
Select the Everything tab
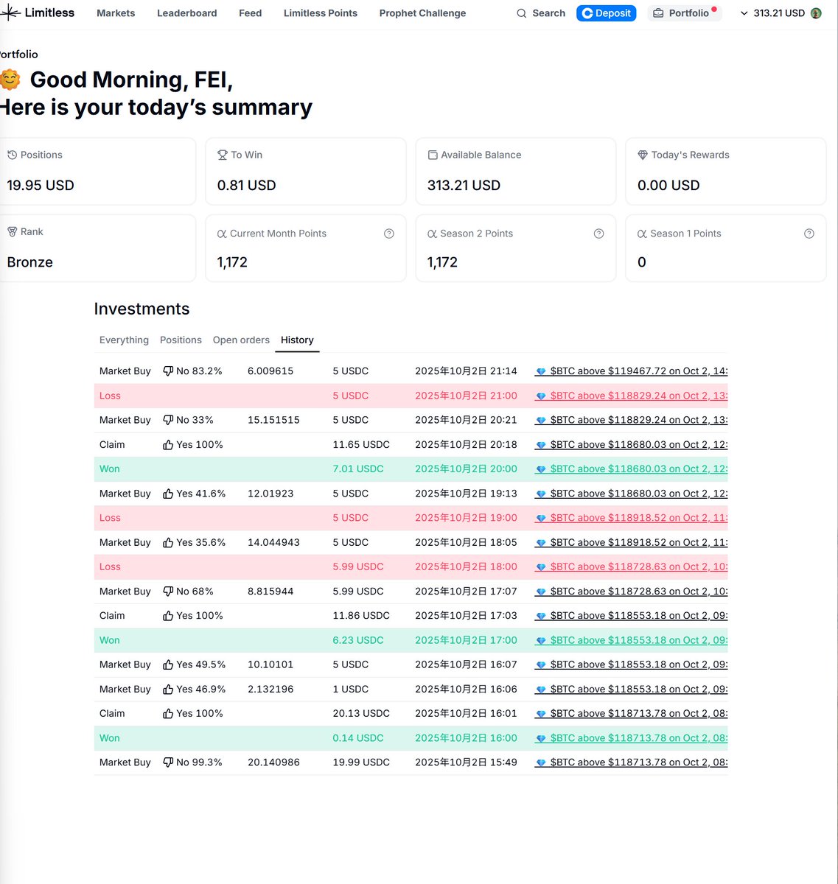tap(124, 340)
